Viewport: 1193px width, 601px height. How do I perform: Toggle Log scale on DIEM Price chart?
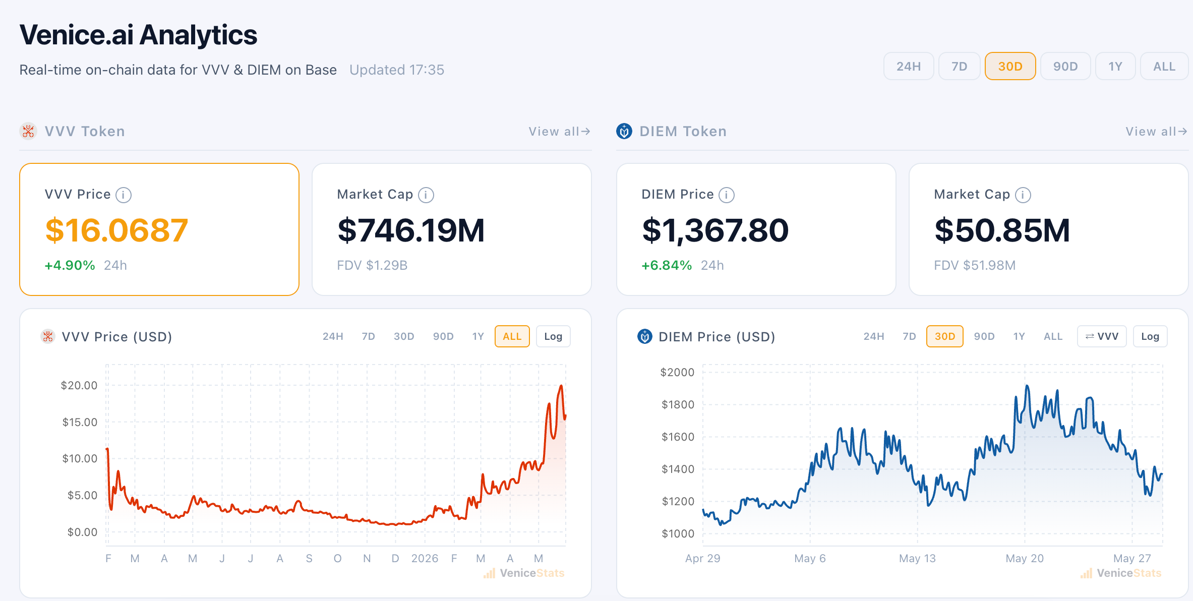pyautogui.click(x=1150, y=336)
